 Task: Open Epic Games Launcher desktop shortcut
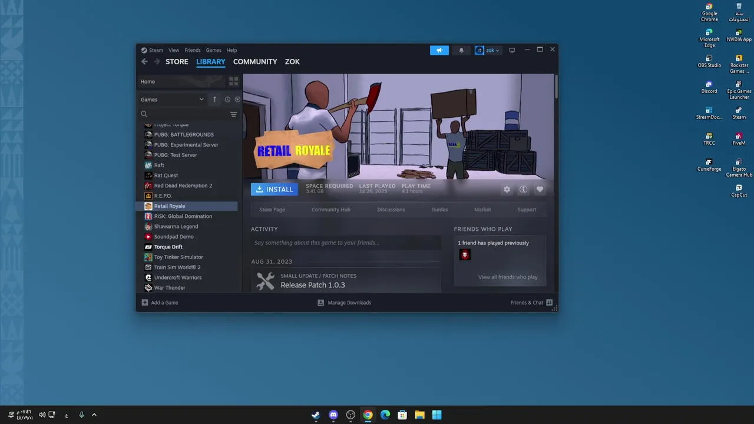[739, 90]
